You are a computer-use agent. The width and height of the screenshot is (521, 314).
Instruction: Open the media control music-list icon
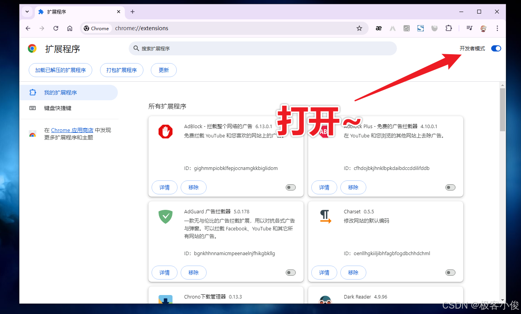pyautogui.click(x=469, y=28)
